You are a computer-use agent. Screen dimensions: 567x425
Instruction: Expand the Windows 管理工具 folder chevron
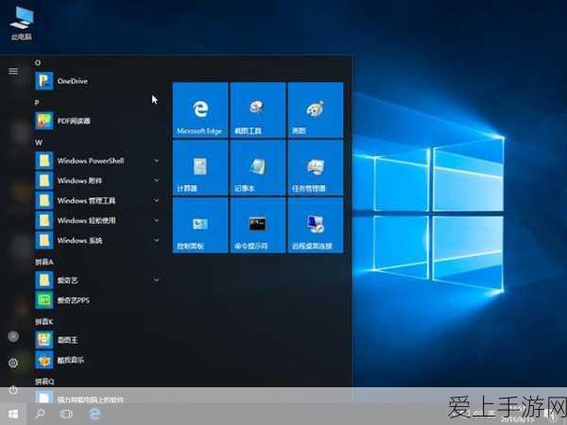coord(156,200)
